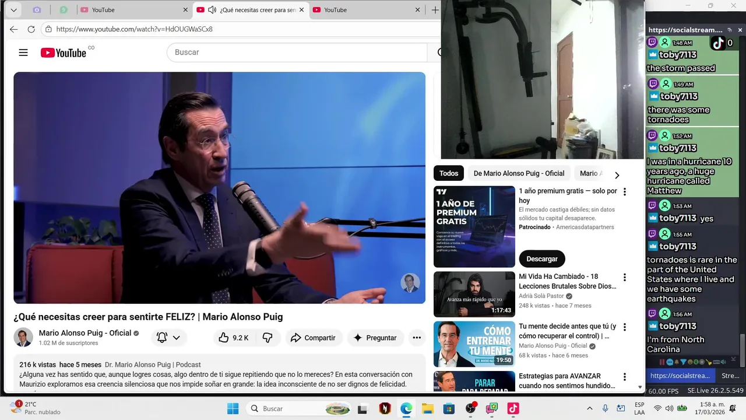Open the notification bell dropdown for the channel
Viewport: 746px width, 420px height.
[169, 338]
